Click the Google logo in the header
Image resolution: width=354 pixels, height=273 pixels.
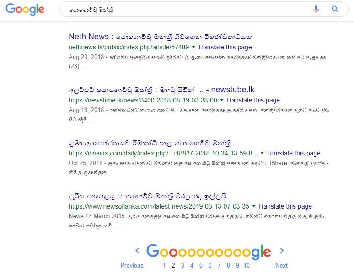click(25, 9)
